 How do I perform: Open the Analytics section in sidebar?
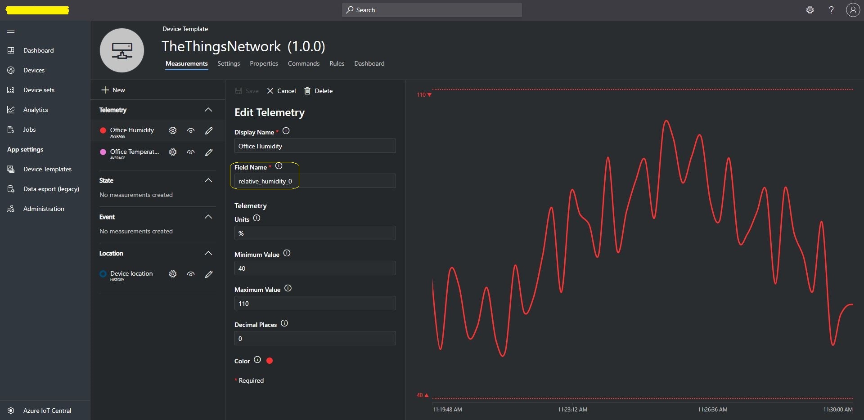coord(36,109)
